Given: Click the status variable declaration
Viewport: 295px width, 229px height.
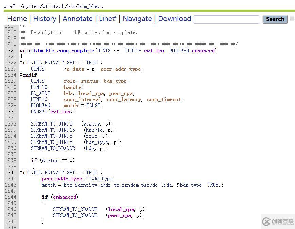Looking at the screenshot, I should [x=90, y=81].
